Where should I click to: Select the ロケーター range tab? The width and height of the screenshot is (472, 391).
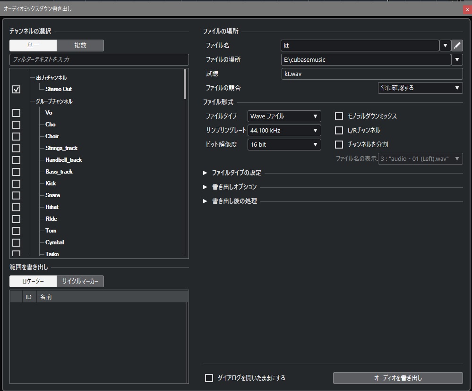(x=33, y=281)
